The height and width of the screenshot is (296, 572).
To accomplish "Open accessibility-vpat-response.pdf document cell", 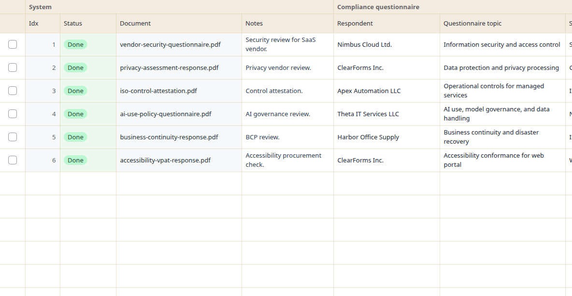I will [x=179, y=160].
